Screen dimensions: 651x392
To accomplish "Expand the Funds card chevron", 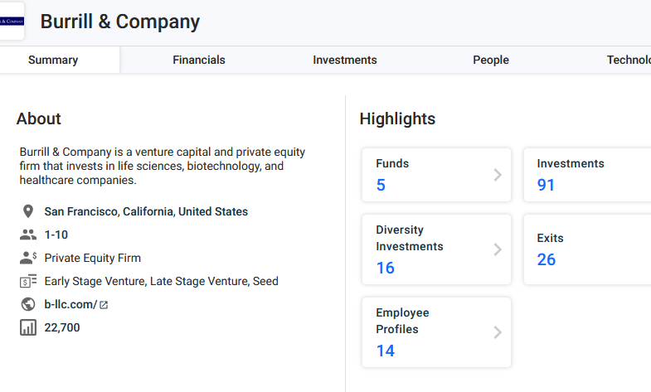I will [498, 175].
